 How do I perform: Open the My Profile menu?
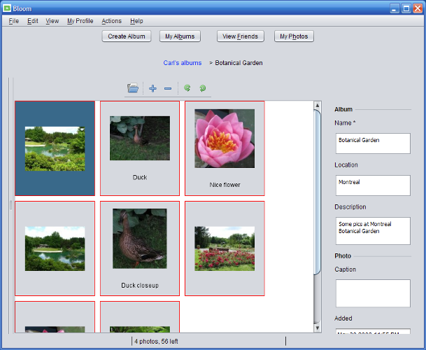[80, 21]
